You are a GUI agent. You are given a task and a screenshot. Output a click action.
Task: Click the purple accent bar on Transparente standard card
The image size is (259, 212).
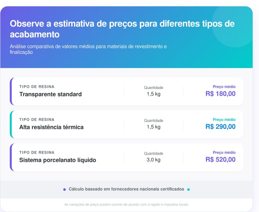11,91
